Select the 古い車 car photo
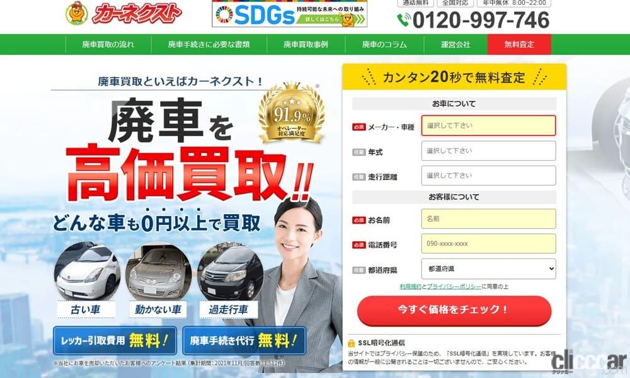 (x=87, y=271)
